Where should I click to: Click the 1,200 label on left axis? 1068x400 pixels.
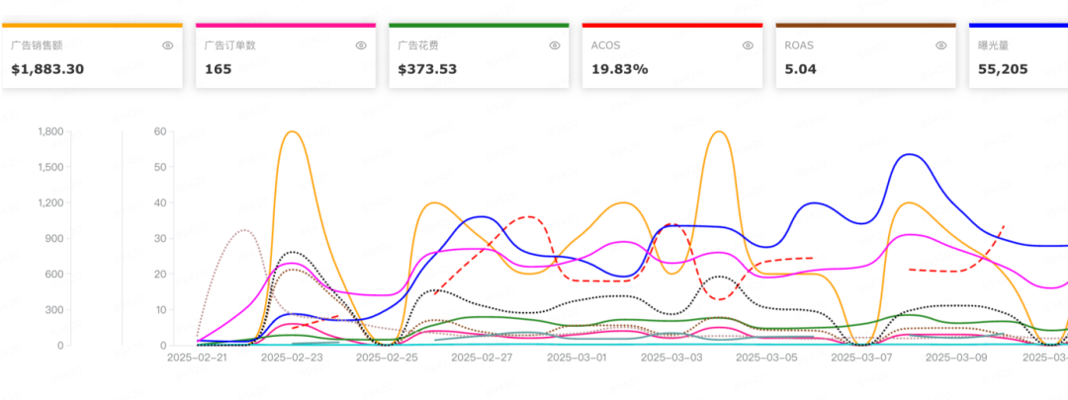[x=51, y=202]
